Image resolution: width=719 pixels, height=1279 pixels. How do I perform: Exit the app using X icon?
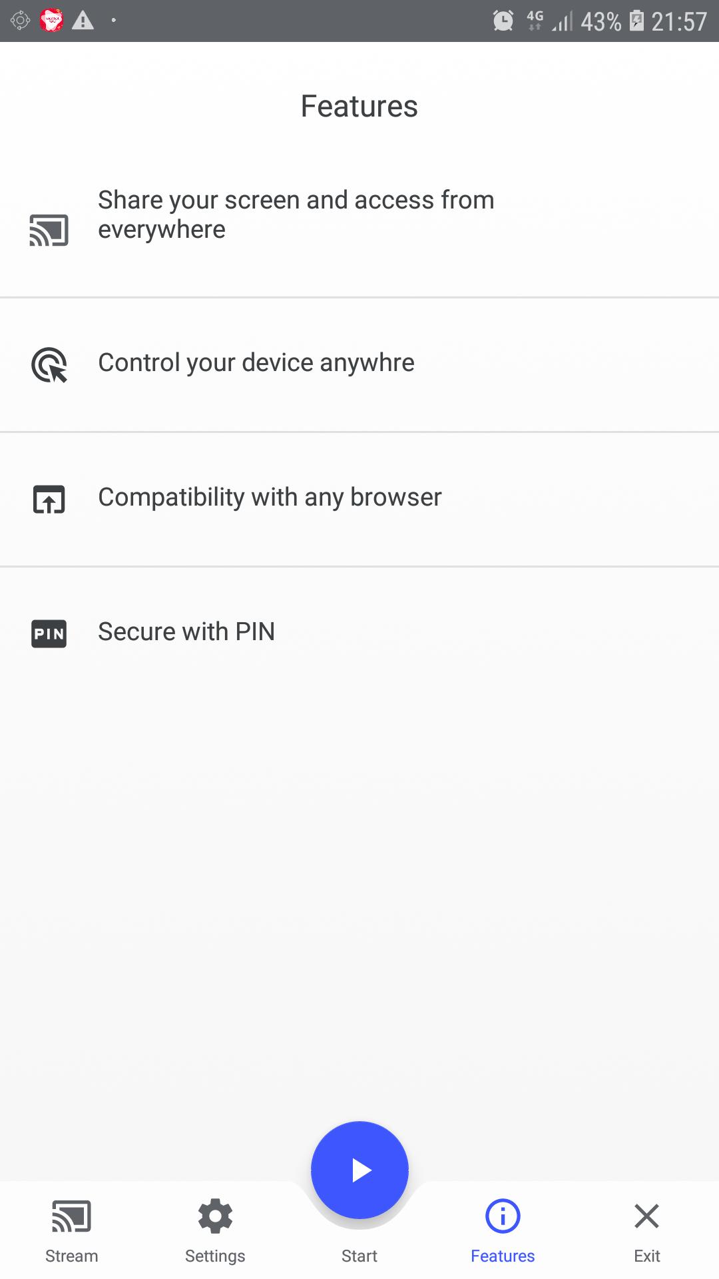[646, 1216]
